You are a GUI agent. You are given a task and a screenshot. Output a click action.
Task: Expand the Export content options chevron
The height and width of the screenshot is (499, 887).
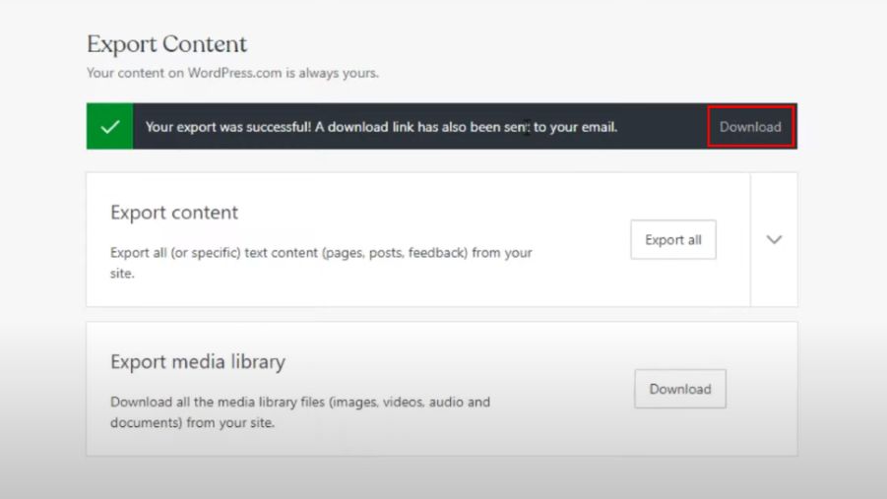[x=774, y=239]
